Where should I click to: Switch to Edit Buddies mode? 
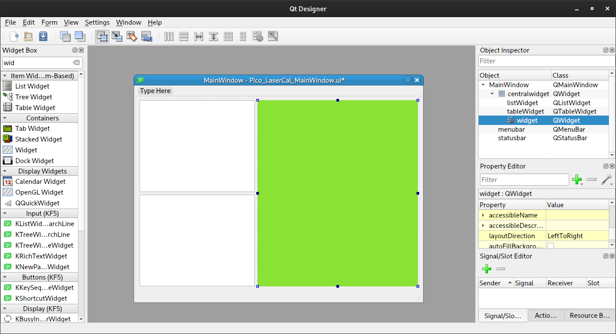click(131, 36)
